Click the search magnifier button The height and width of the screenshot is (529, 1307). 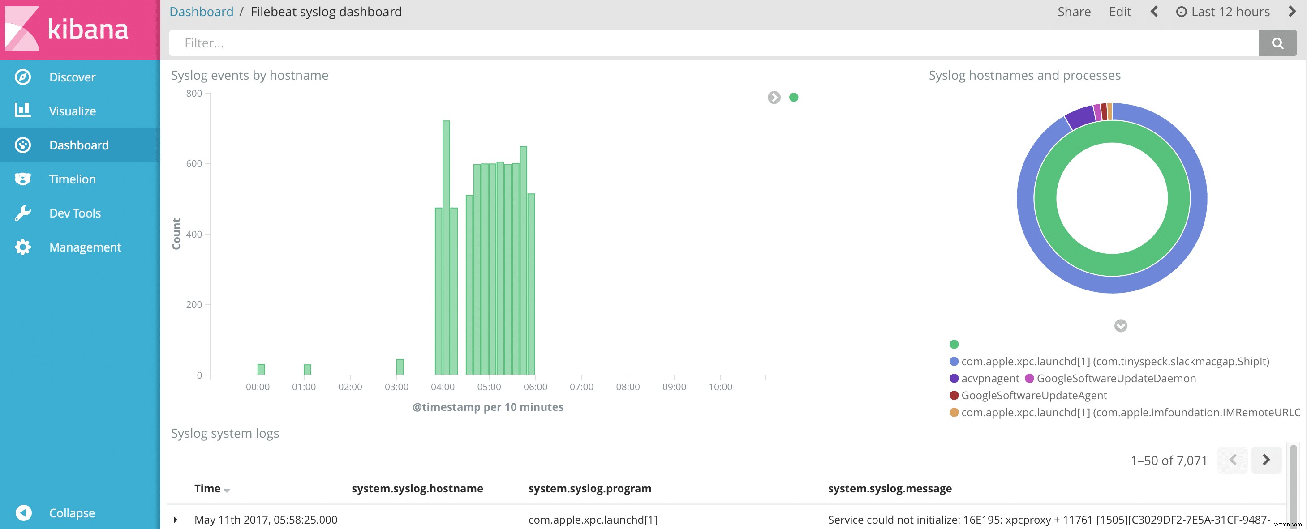click(x=1277, y=43)
